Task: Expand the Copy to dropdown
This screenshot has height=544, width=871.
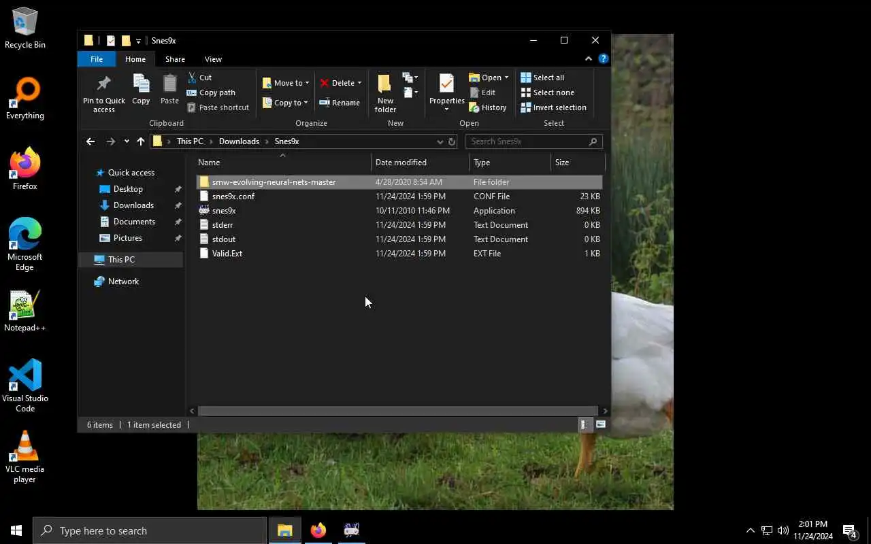Action: [x=307, y=103]
